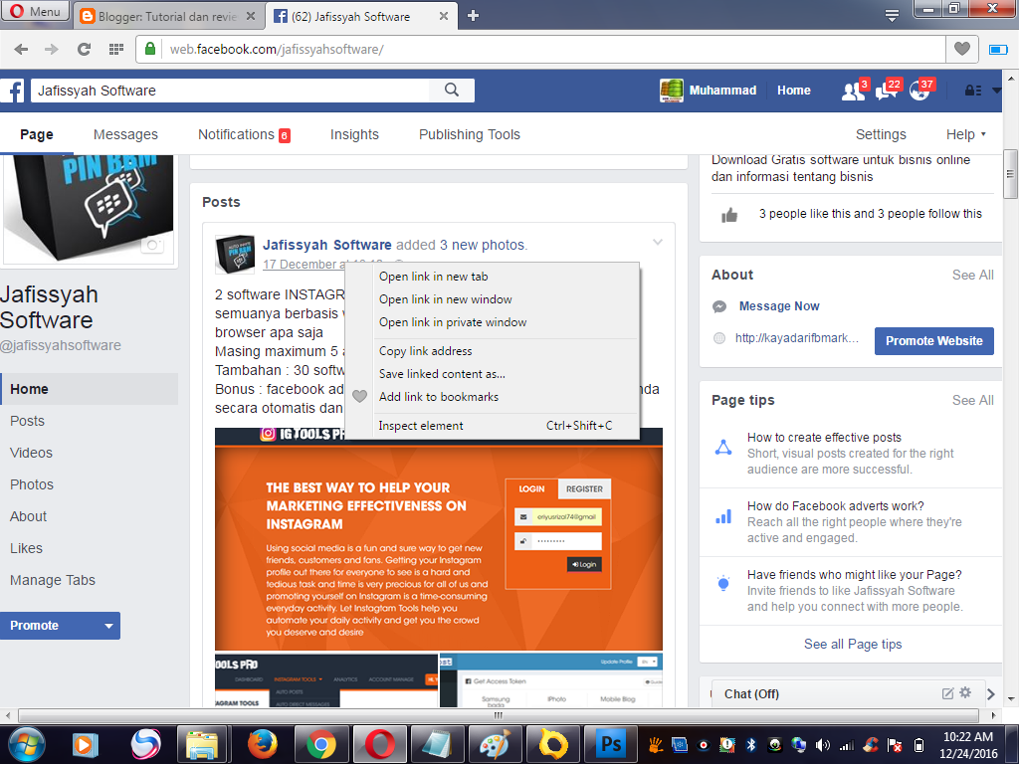The width and height of the screenshot is (1019, 764).
Task: Focus the Facebook search field
Action: (x=231, y=91)
